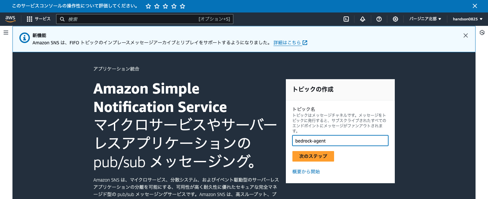Open settings gear icon
This screenshot has height=199, width=488.
(x=395, y=19)
